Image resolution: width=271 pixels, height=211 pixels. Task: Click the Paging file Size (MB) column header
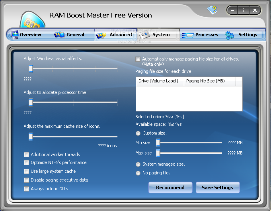pyautogui.click(x=210, y=81)
